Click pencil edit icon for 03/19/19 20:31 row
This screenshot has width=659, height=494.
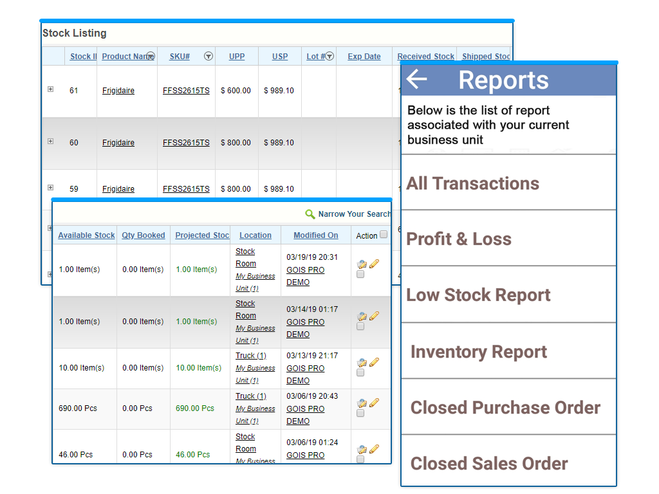click(374, 263)
